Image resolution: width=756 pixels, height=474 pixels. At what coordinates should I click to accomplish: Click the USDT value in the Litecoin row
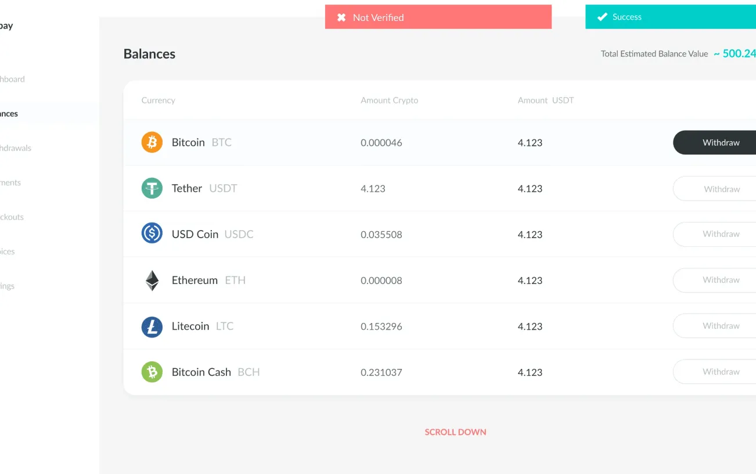[x=530, y=326]
